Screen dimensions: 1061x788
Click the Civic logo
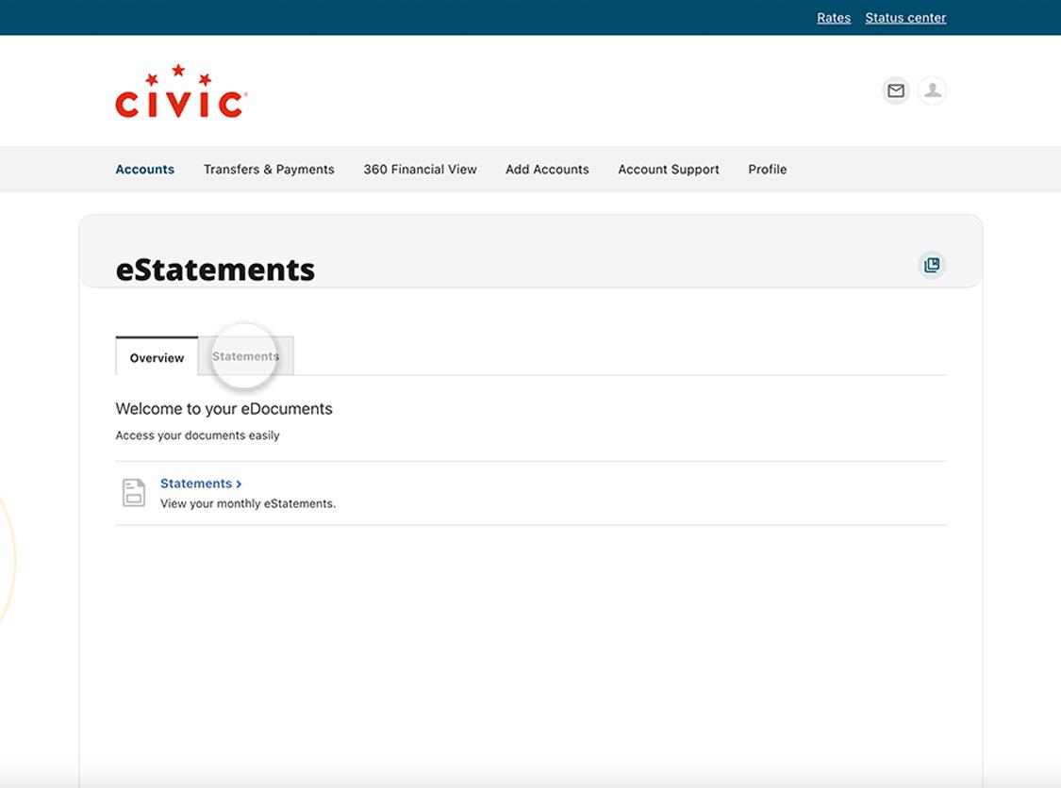click(x=181, y=91)
